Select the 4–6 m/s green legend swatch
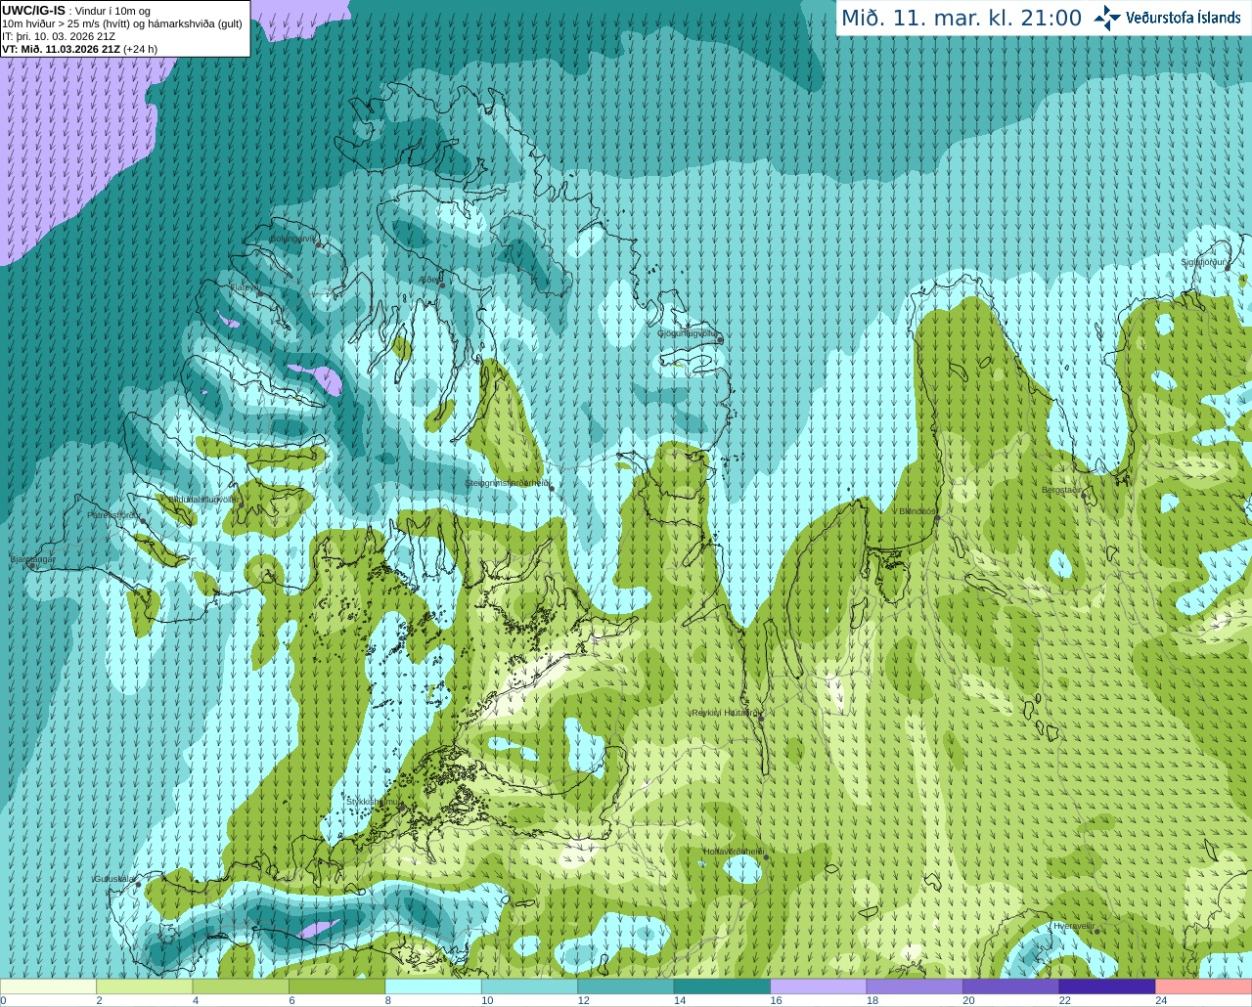This screenshot has width=1252, height=1007. [242, 986]
